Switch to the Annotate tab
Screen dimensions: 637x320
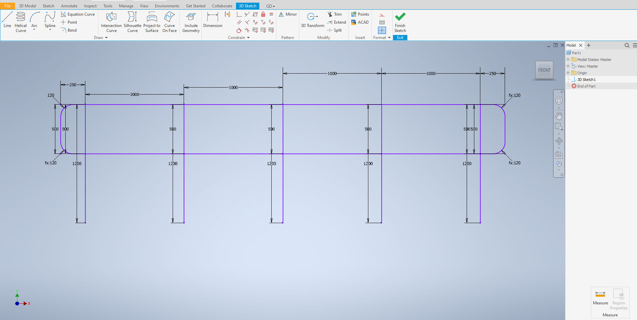pos(69,6)
